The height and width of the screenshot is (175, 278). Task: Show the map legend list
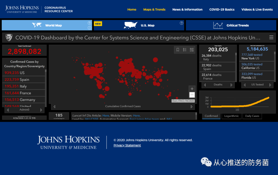(185, 50)
